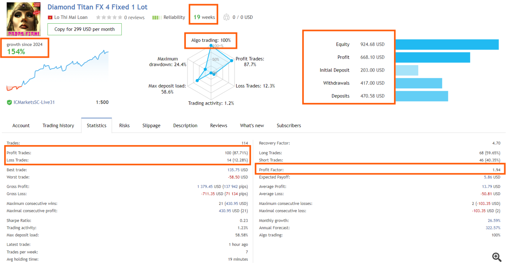Click the Diamond Titan signal avatar image
The width and height of the screenshot is (506, 266).
click(x=24, y=19)
